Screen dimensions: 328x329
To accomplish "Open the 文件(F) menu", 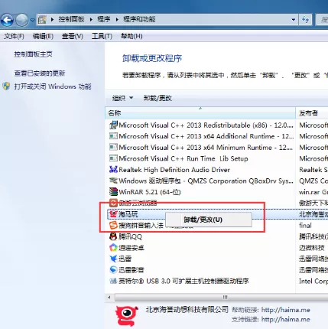I will [14, 36].
